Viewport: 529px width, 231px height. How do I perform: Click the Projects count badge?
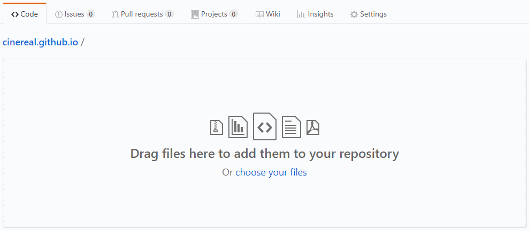coord(233,14)
